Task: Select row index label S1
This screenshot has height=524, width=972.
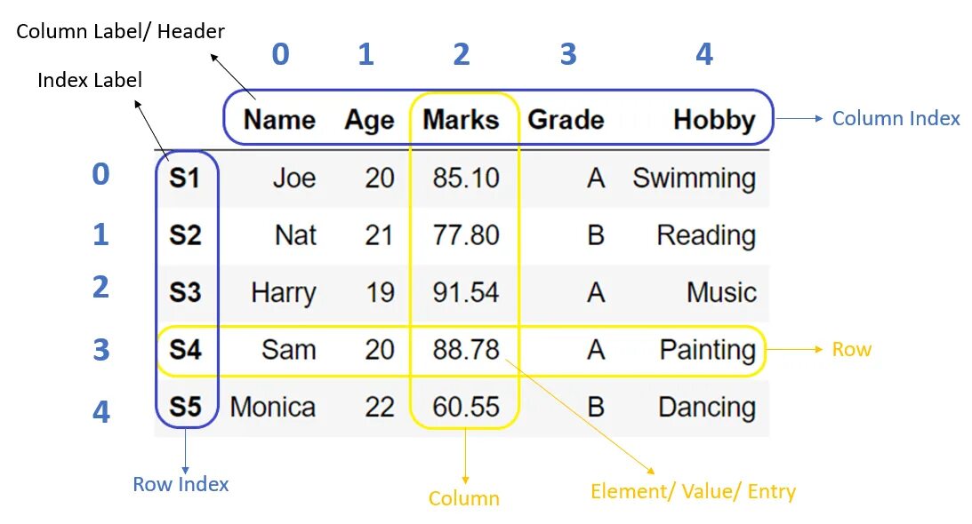Action: click(x=185, y=179)
